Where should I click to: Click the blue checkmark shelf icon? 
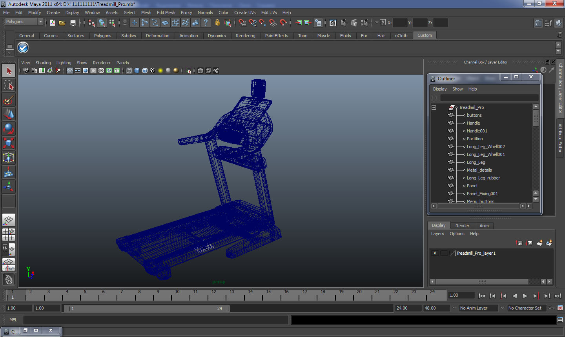[x=23, y=47]
